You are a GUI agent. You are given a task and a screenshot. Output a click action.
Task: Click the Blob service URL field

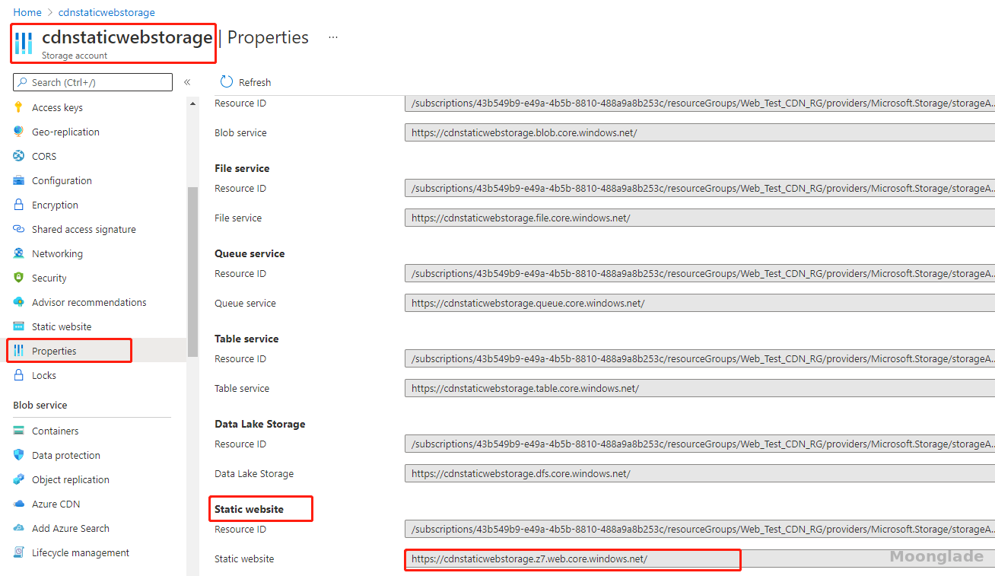(700, 132)
